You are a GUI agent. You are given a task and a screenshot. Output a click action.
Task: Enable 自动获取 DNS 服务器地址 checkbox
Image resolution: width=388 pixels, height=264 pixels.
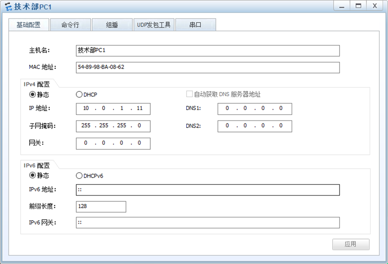coord(189,94)
